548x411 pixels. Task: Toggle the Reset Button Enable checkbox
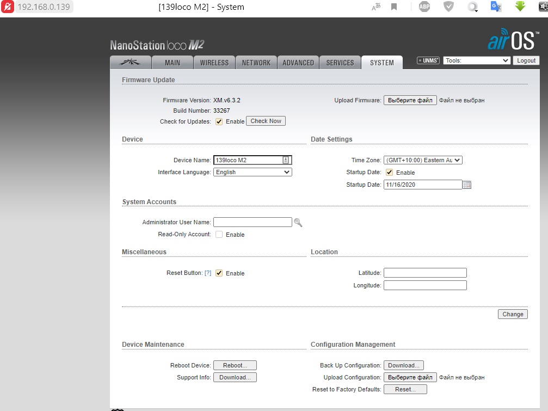pyautogui.click(x=219, y=273)
